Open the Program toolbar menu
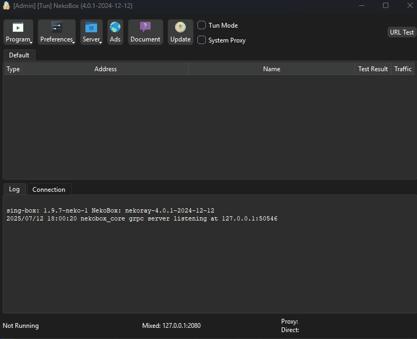This screenshot has width=417, height=339. click(19, 32)
